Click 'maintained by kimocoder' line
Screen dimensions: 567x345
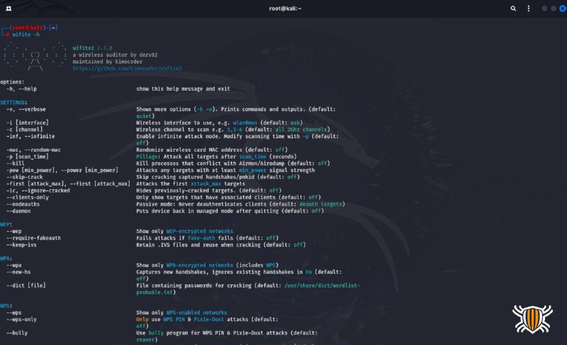click(108, 62)
